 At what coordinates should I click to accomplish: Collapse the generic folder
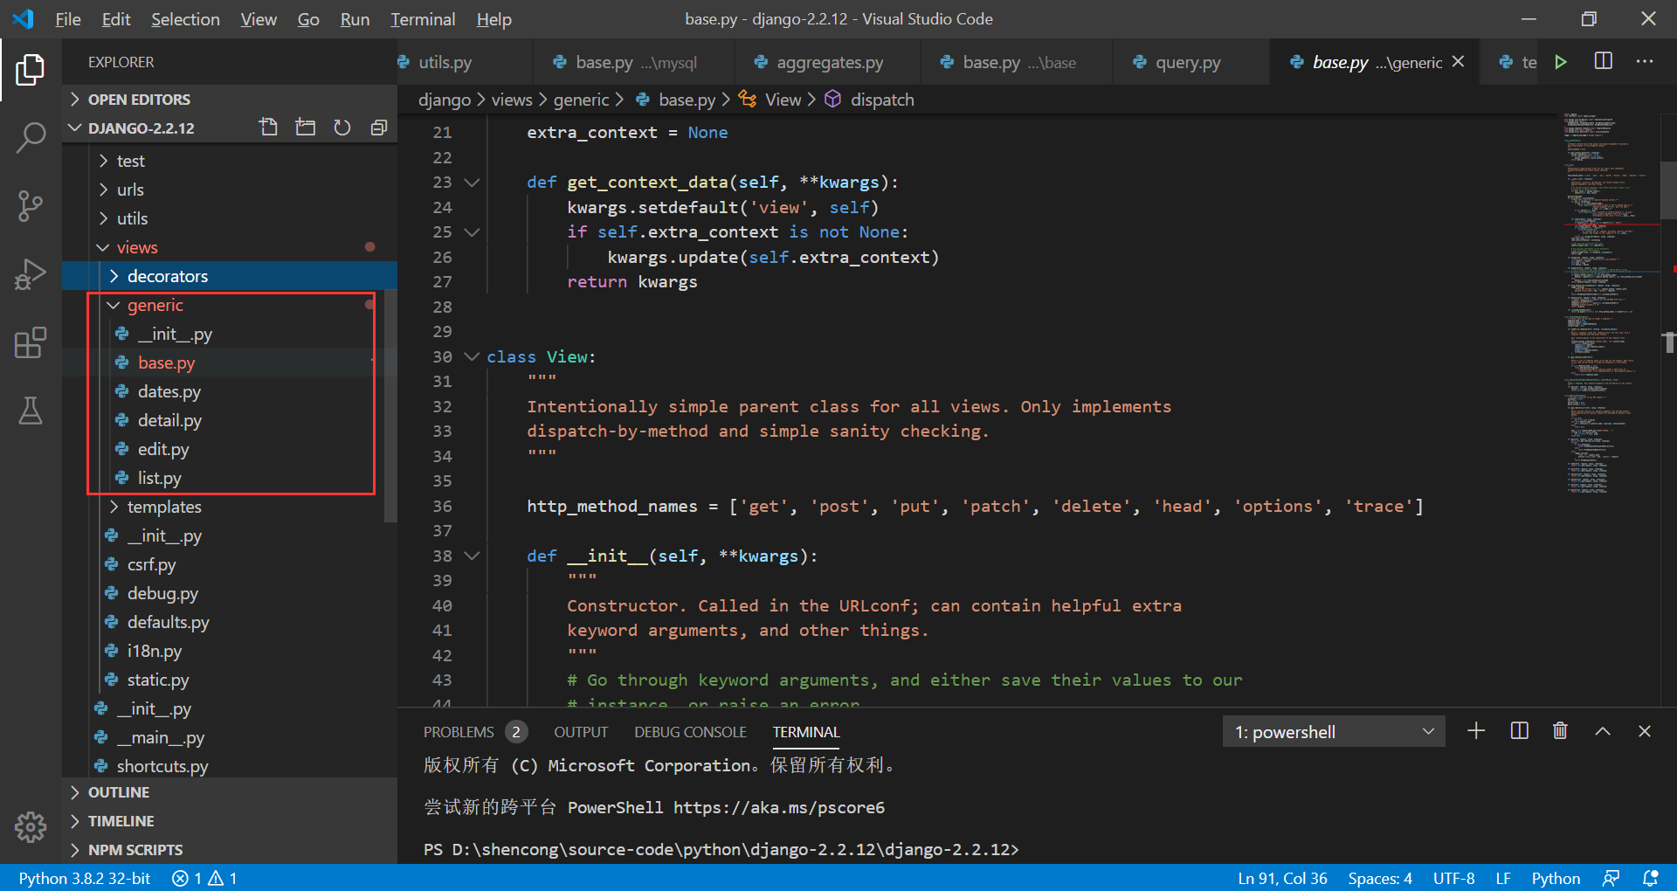point(230,305)
